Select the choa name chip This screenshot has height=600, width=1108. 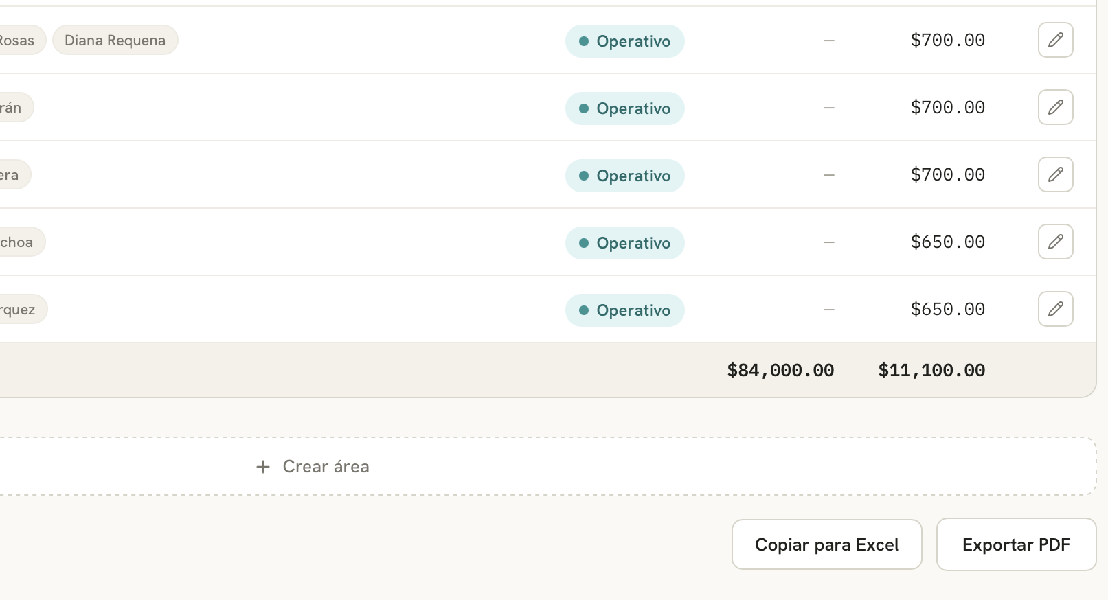click(21, 242)
